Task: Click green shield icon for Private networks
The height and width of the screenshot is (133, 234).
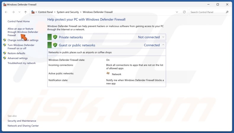Action: coord(55,37)
